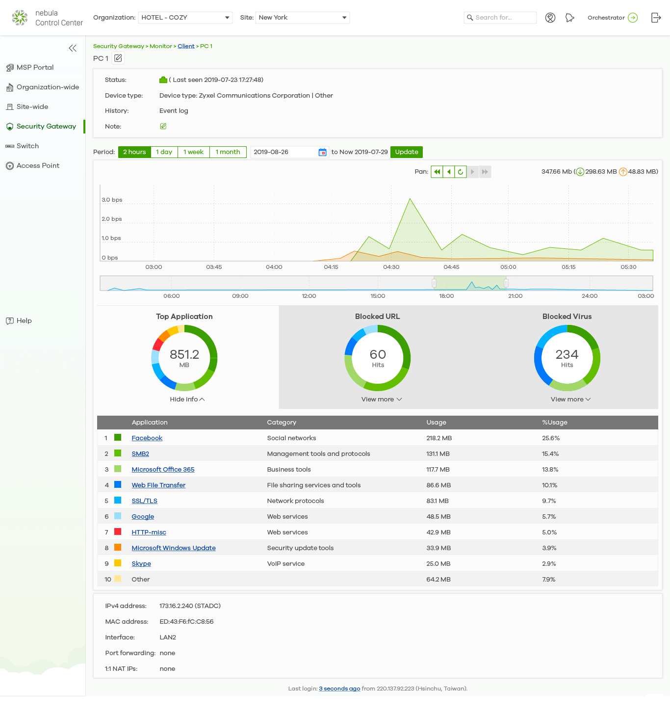Open the calendar date picker icon
The height and width of the screenshot is (717, 670).
(x=322, y=152)
